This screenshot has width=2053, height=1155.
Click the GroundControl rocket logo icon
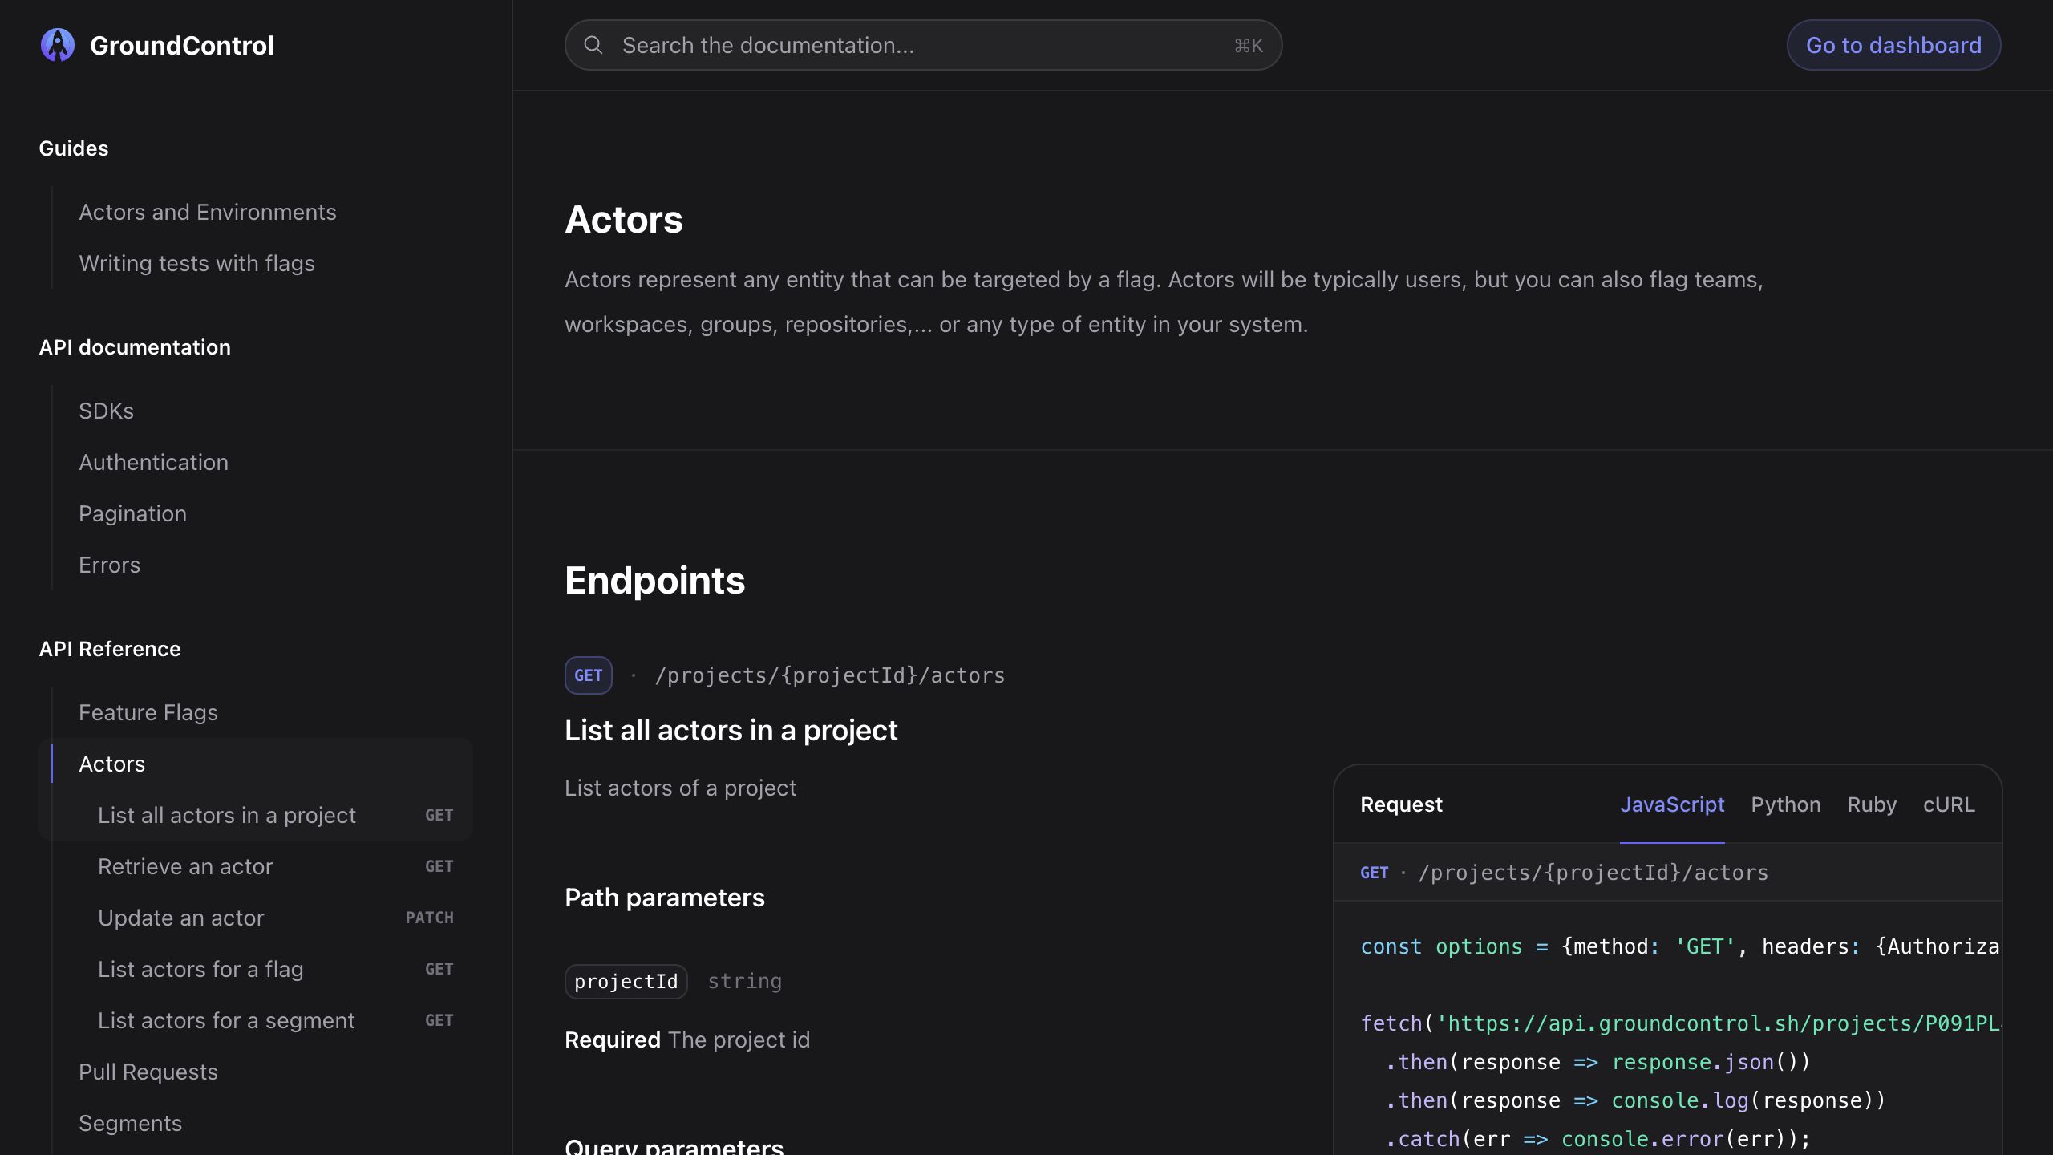pyautogui.click(x=57, y=45)
